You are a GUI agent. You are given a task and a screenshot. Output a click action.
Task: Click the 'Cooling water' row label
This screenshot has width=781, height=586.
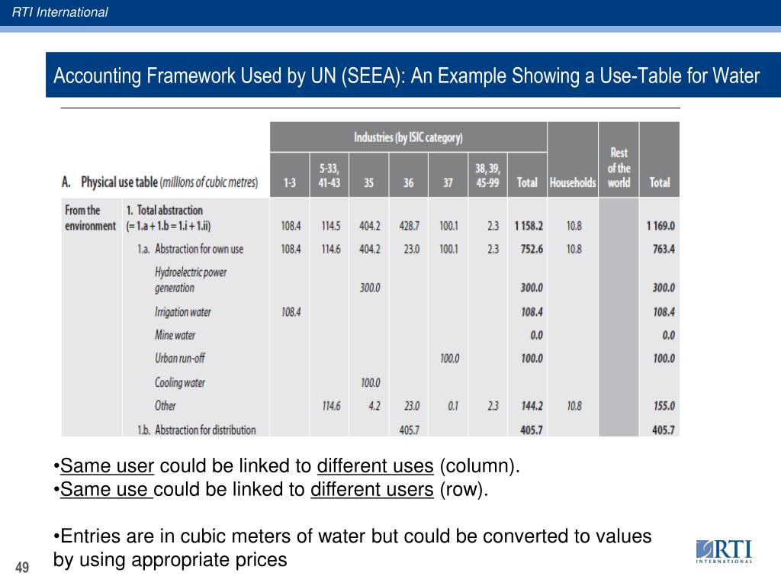tap(180, 382)
